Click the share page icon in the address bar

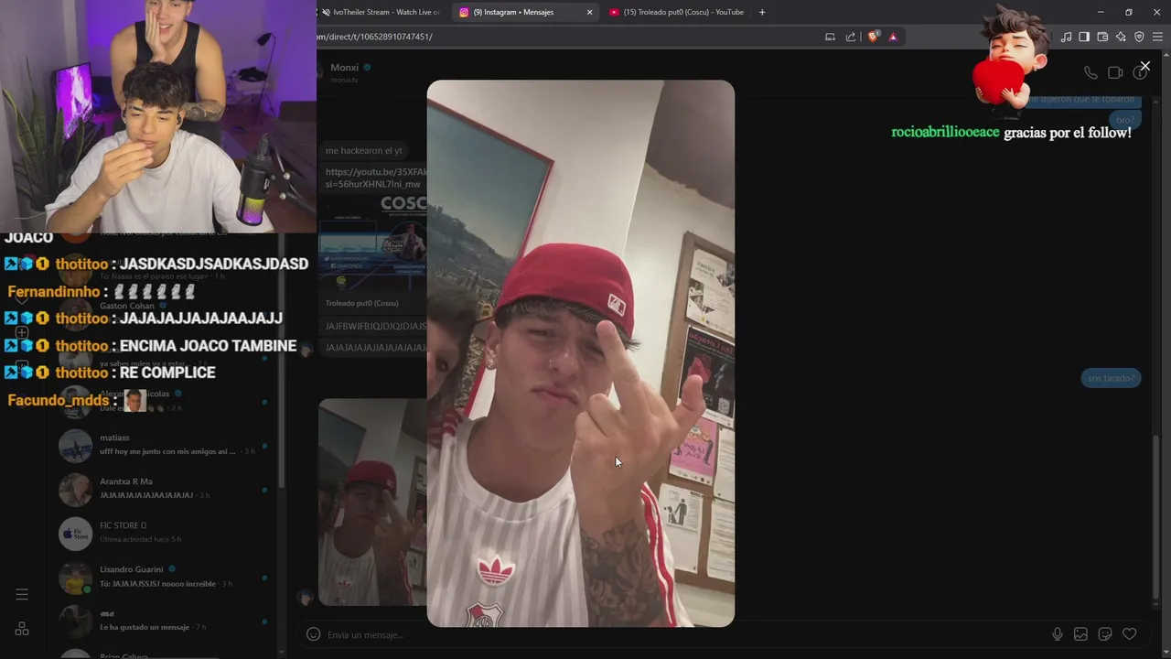[x=851, y=37]
